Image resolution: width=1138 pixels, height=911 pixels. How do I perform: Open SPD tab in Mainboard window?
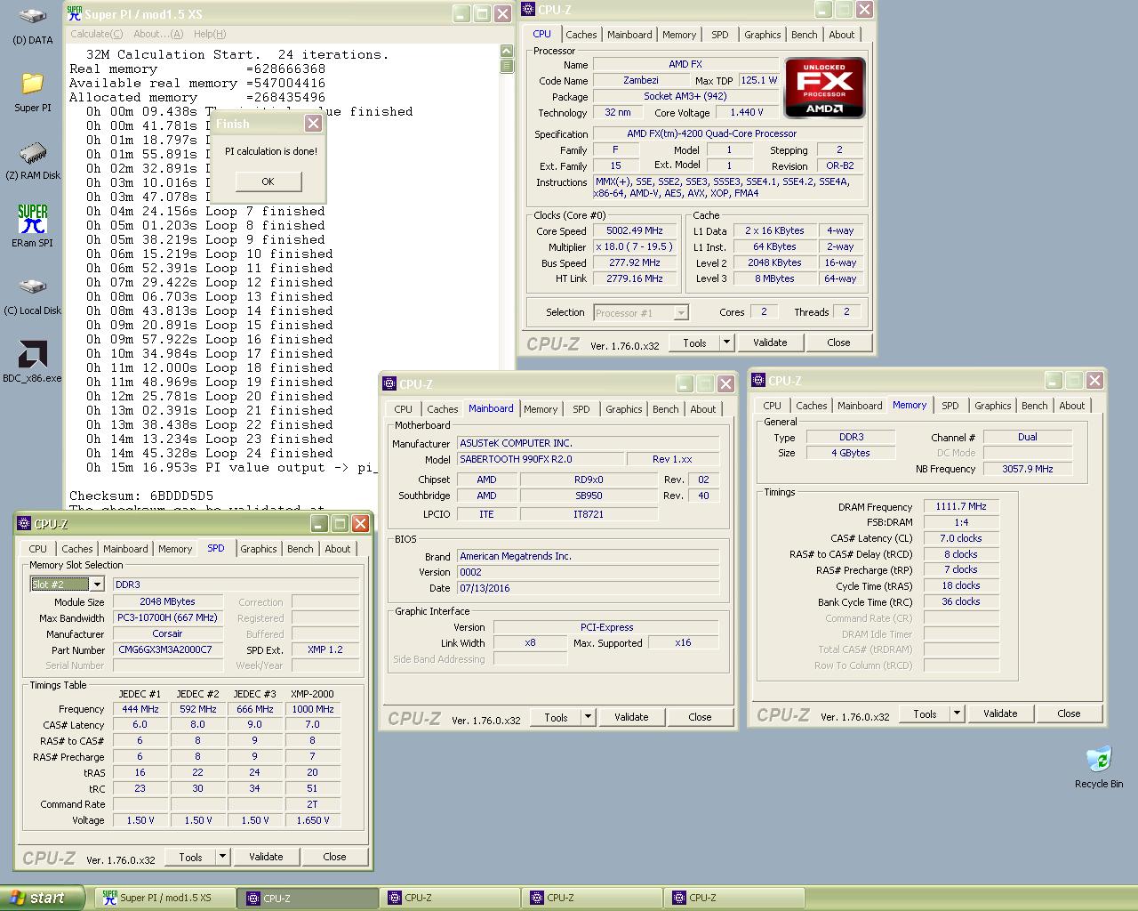tap(581, 409)
